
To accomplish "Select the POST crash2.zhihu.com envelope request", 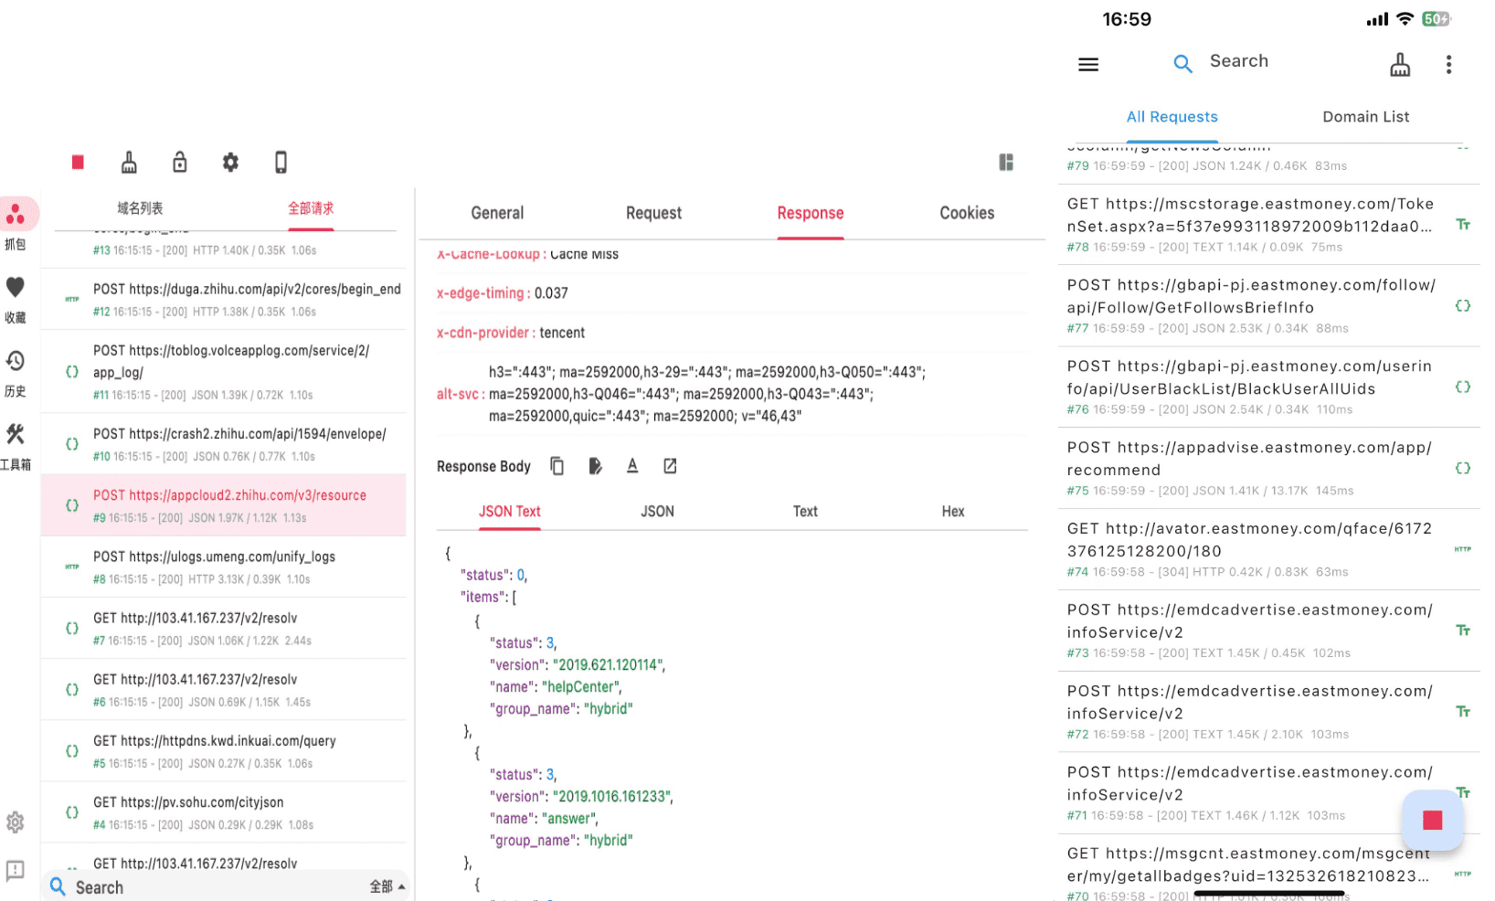I will click(x=224, y=444).
